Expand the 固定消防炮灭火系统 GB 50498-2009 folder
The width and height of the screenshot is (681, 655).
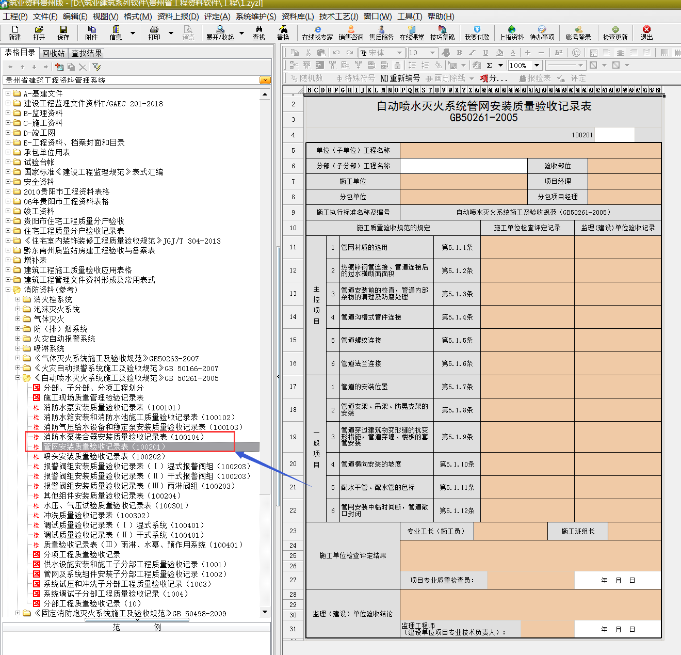point(18,613)
